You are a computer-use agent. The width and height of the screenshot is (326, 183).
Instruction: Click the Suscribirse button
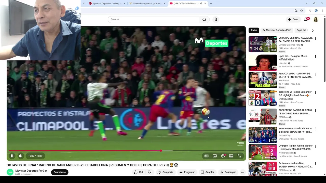(60, 172)
